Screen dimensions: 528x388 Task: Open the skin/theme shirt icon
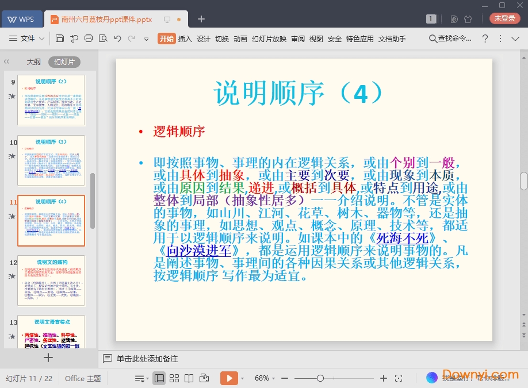[468, 19]
